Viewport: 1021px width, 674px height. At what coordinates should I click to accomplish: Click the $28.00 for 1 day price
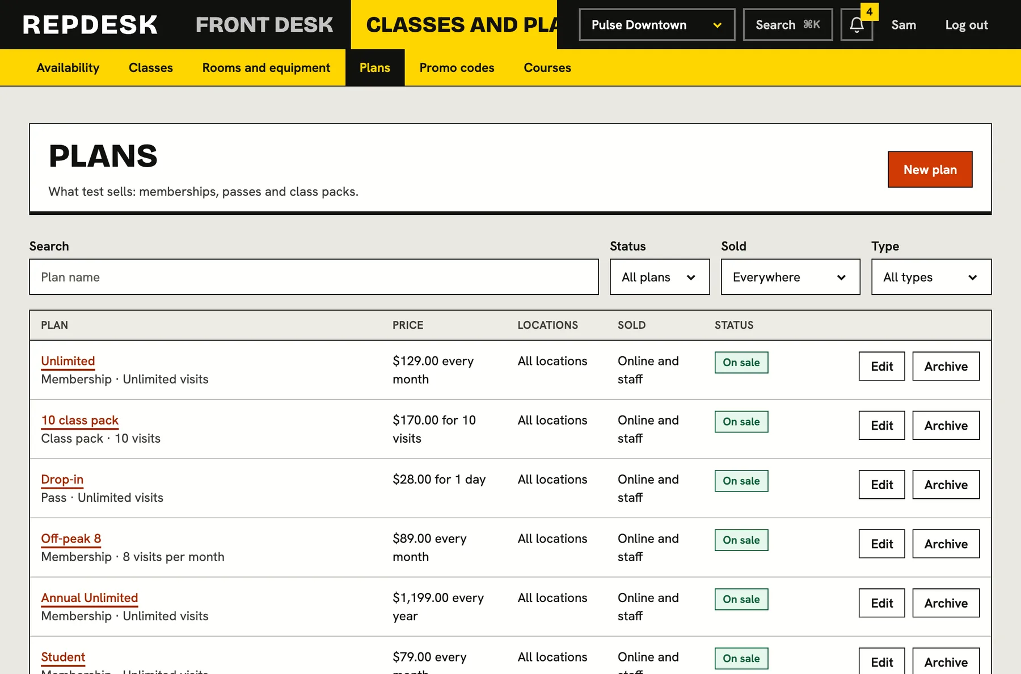(439, 480)
